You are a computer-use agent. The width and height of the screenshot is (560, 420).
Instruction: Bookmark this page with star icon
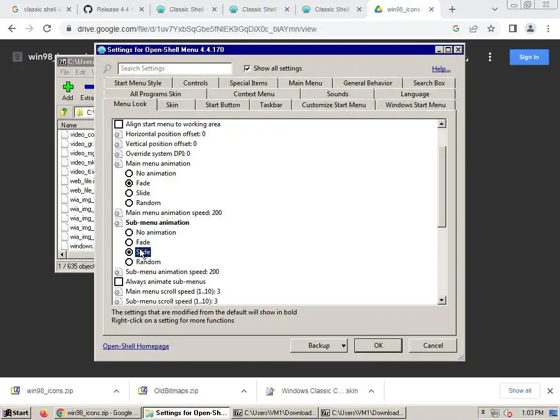491,28
